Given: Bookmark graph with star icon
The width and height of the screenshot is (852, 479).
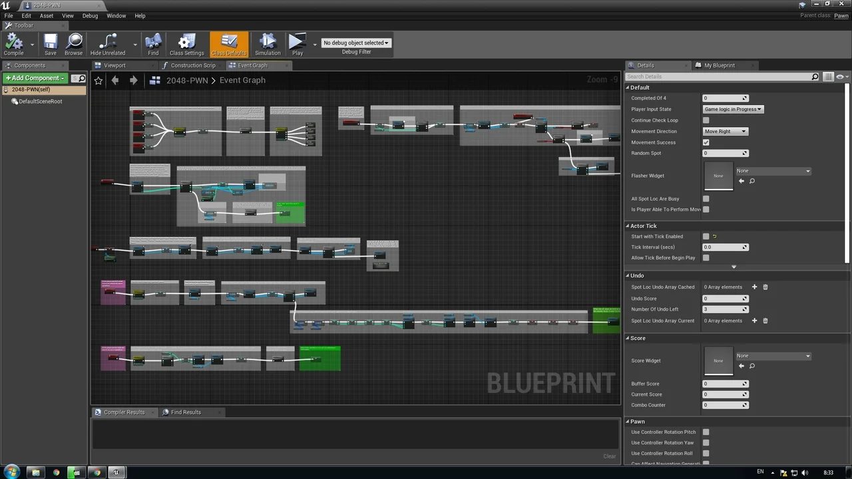Looking at the screenshot, I should tap(99, 80).
